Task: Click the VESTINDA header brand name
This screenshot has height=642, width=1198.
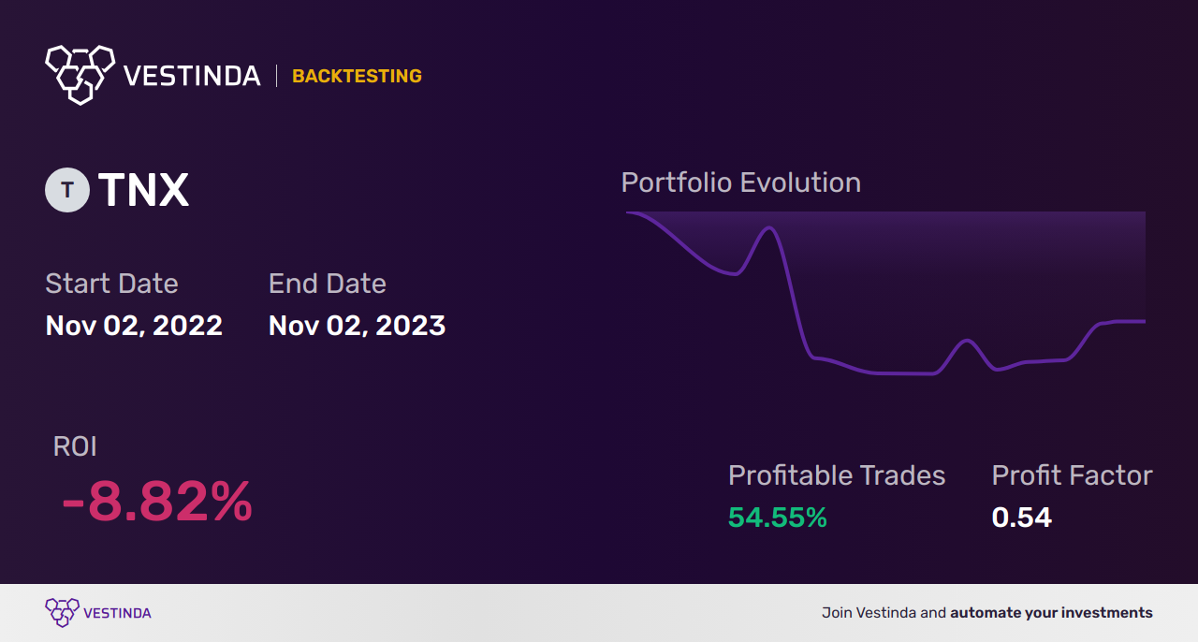Action: click(192, 76)
